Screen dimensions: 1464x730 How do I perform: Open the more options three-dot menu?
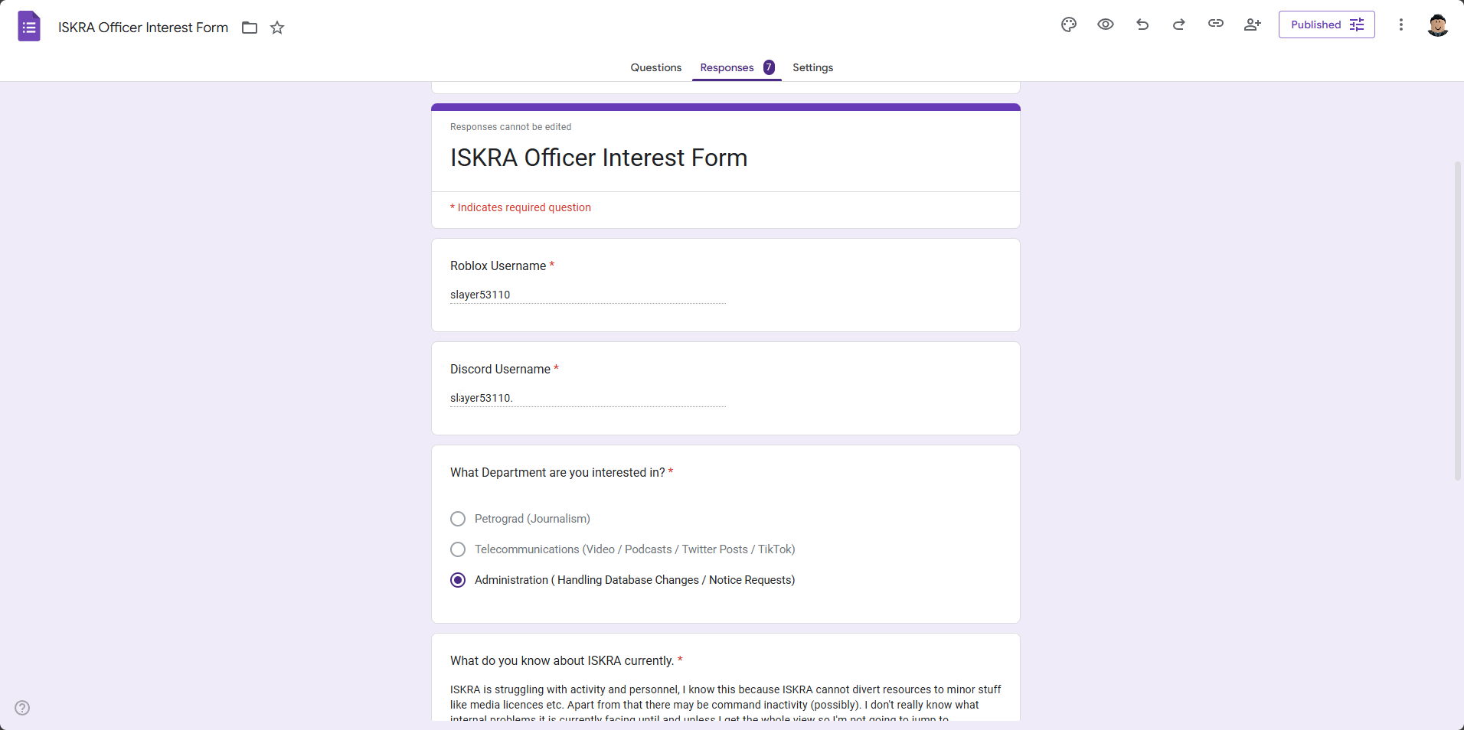[1401, 24]
